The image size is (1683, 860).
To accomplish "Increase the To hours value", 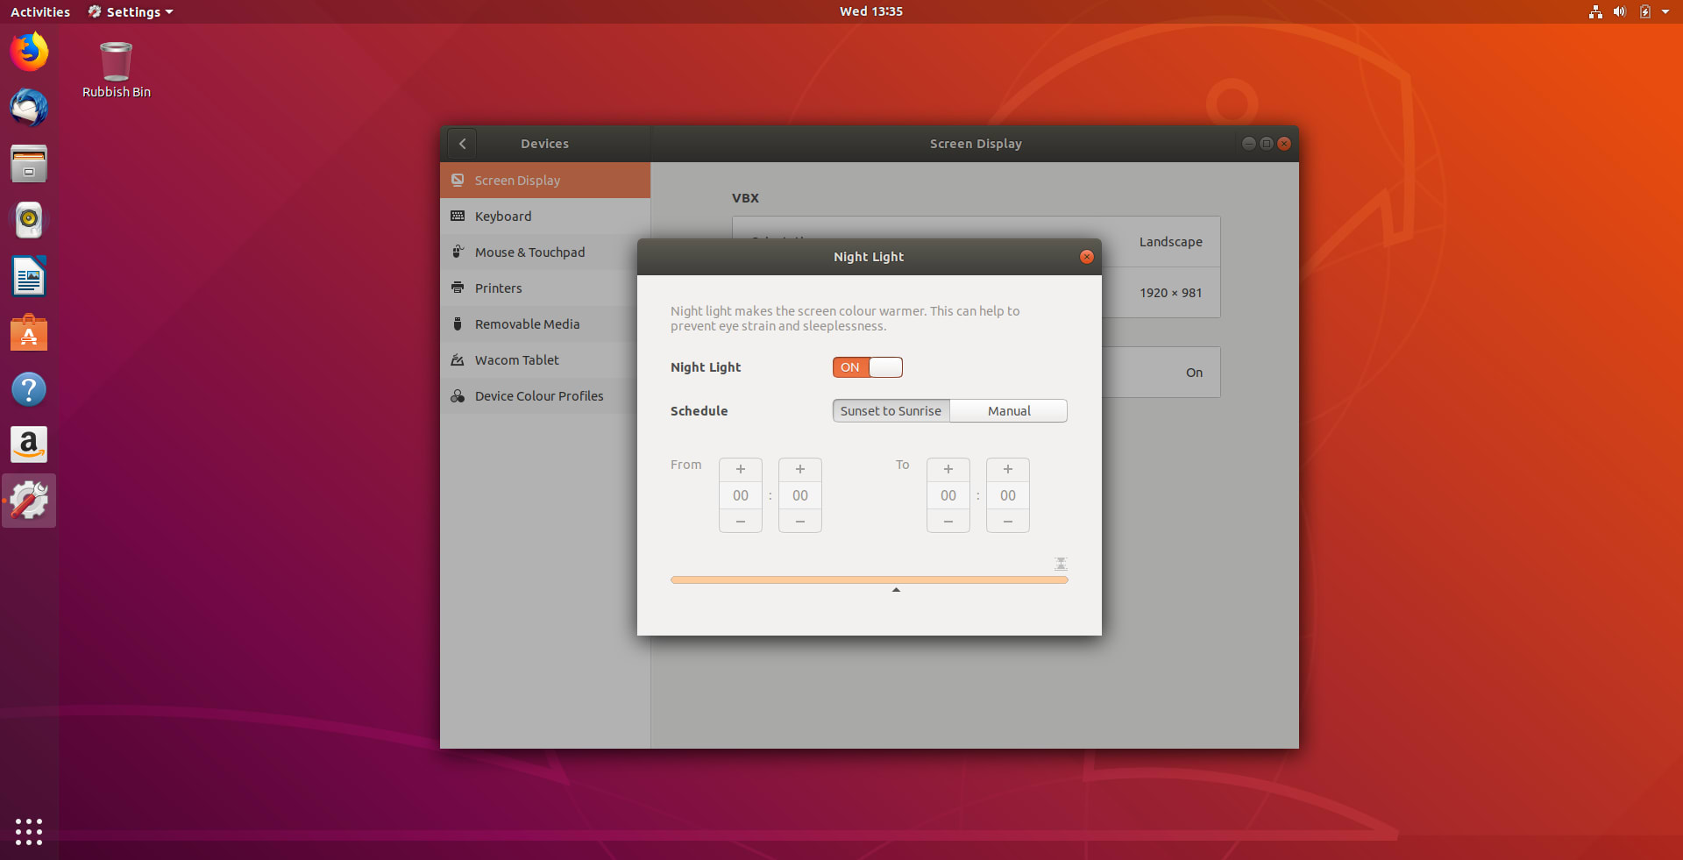I will pyautogui.click(x=948, y=470).
